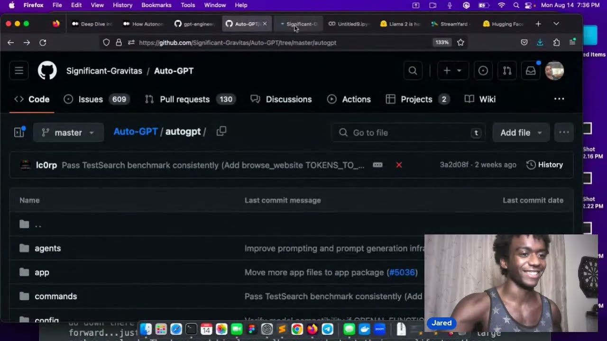Open Projects tab
607x341 pixels.
point(418,99)
